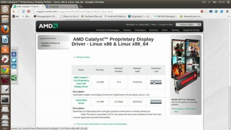Image resolution: width=231 pixels, height=130 pixels.
Task: Open text editor launcher icon
Action: click(x=5, y=90)
